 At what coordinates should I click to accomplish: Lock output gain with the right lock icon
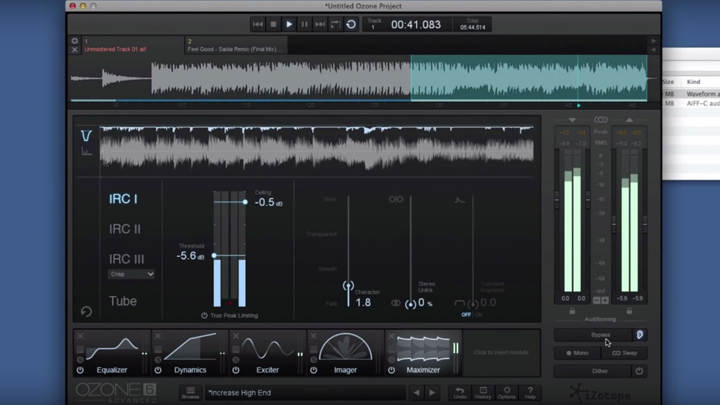coord(629,310)
